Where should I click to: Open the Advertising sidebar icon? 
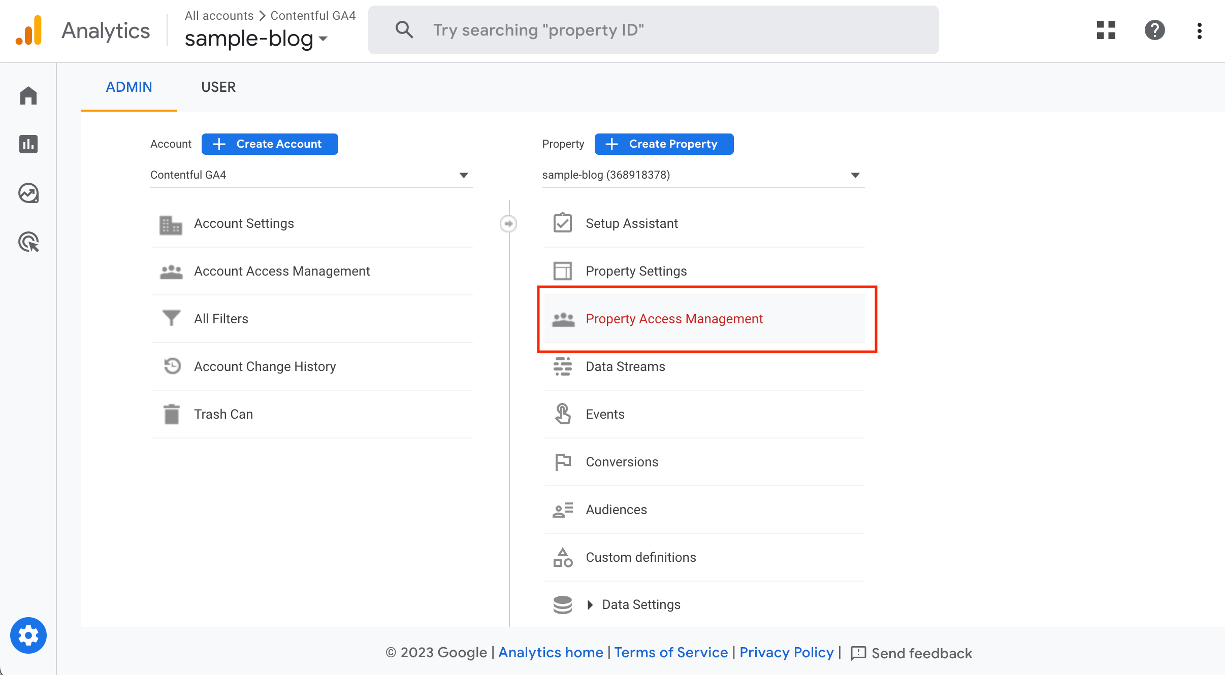pyautogui.click(x=28, y=242)
